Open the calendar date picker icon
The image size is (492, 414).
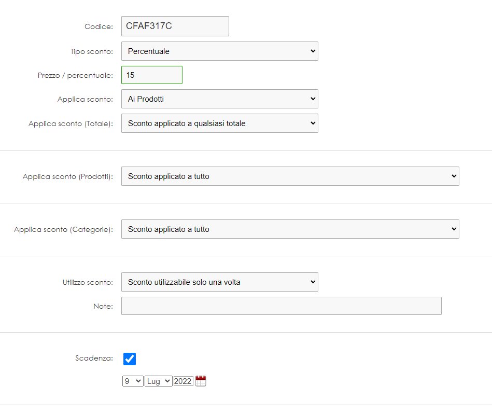coord(201,381)
